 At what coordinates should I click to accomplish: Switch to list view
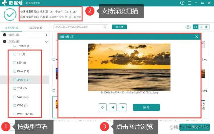[201, 27]
